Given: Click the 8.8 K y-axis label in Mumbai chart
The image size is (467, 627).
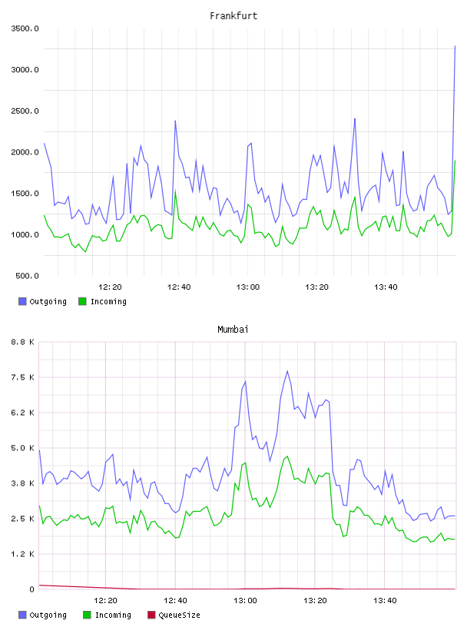Looking at the screenshot, I should tap(22, 342).
